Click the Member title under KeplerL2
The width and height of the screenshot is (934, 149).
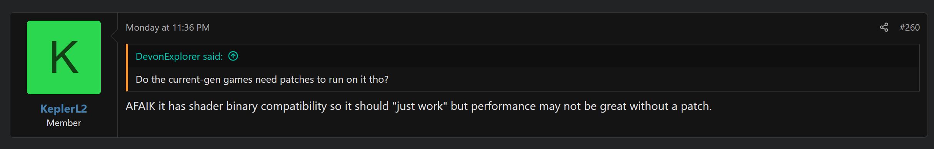[64, 123]
